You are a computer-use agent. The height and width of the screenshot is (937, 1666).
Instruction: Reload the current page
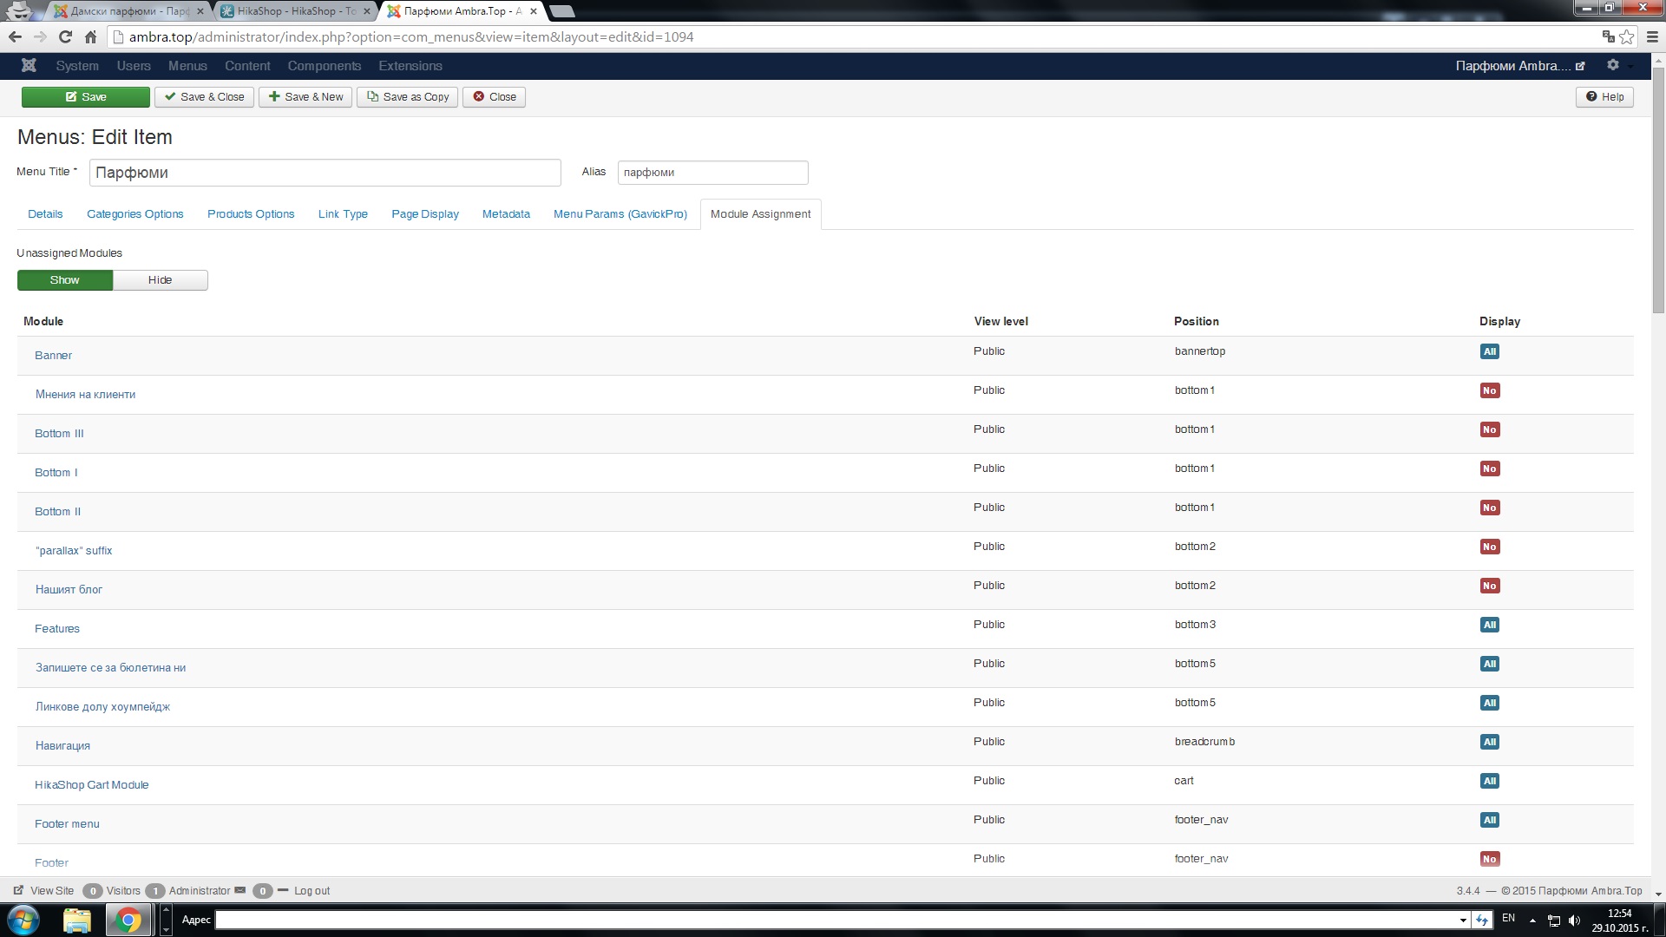(65, 36)
